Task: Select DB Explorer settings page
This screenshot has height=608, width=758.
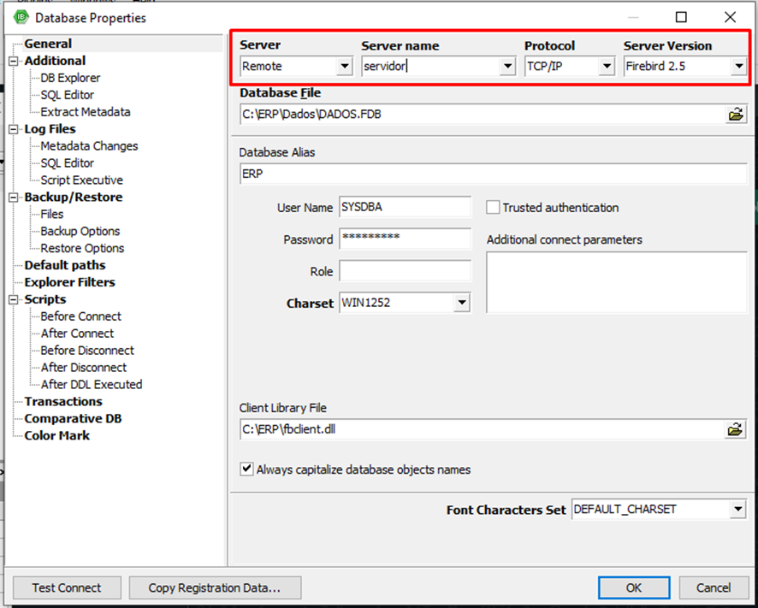Action: (70, 78)
